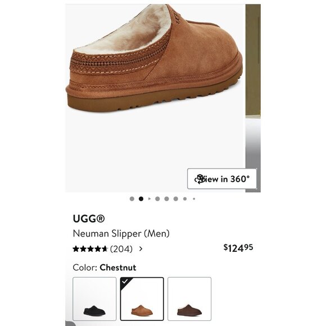Click the Neuman Slipper (Men) title
326x326 pixels.
[x=121, y=233]
